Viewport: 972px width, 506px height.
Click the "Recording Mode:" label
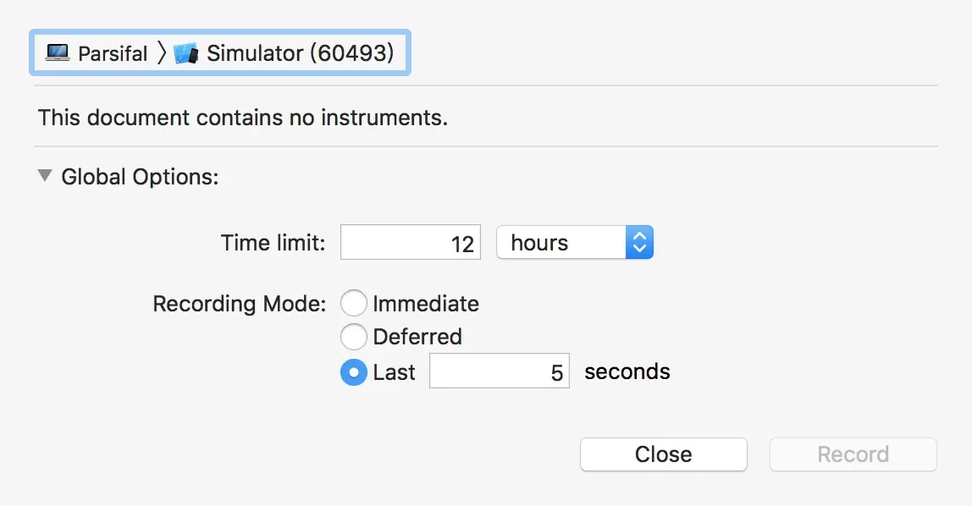(239, 304)
